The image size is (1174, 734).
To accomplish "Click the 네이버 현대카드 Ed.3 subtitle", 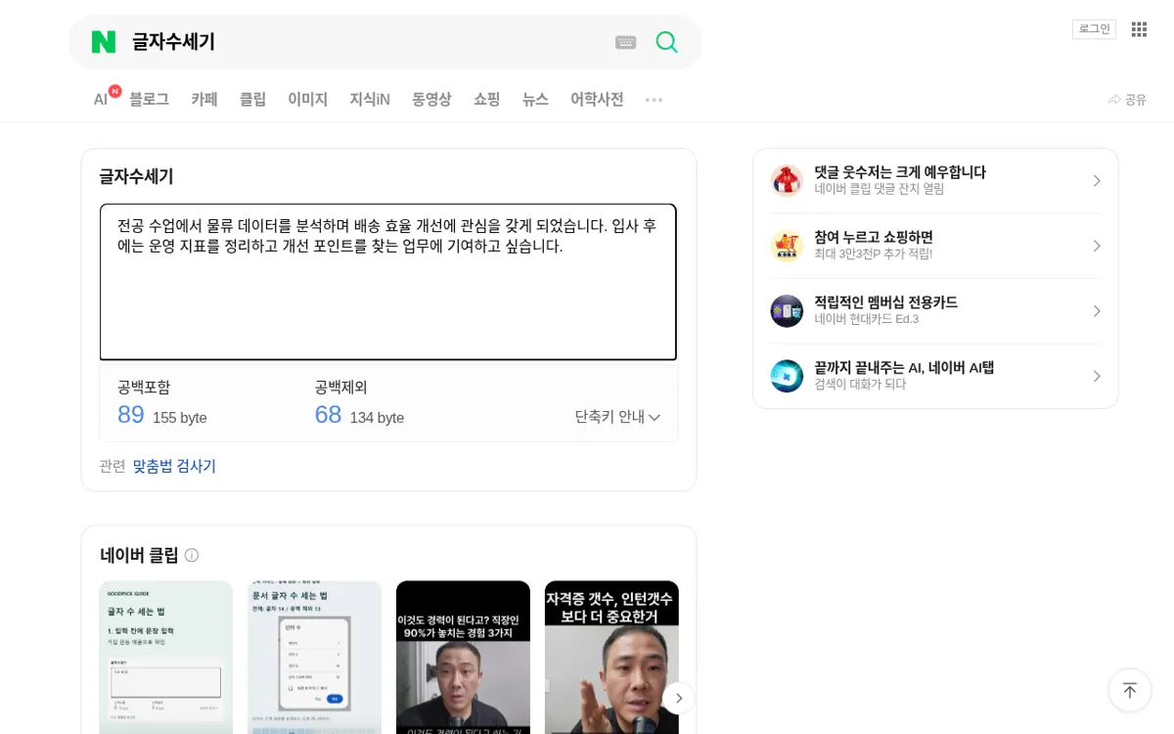I will coord(867,320).
